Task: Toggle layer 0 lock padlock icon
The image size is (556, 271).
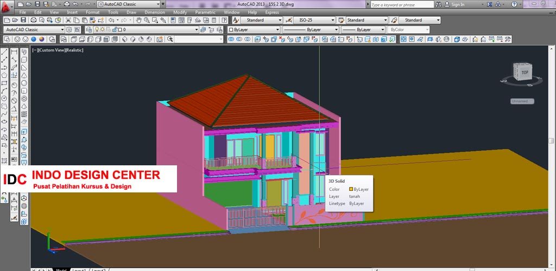Action: pos(114,30)
